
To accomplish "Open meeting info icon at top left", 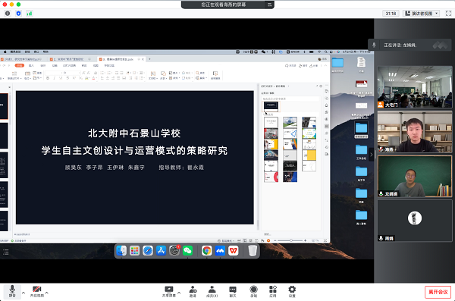I will [x=8, y=14].
